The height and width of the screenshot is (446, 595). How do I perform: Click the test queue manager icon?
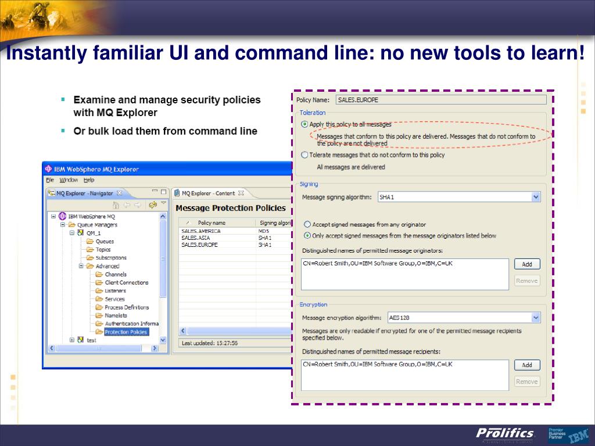coord(80,340)
